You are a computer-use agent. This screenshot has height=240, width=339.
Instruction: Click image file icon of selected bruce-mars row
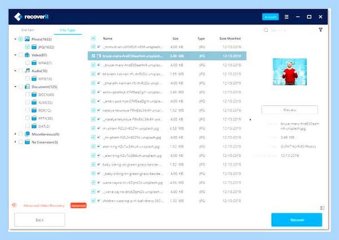pyautogui.click(x=99, y=56)
